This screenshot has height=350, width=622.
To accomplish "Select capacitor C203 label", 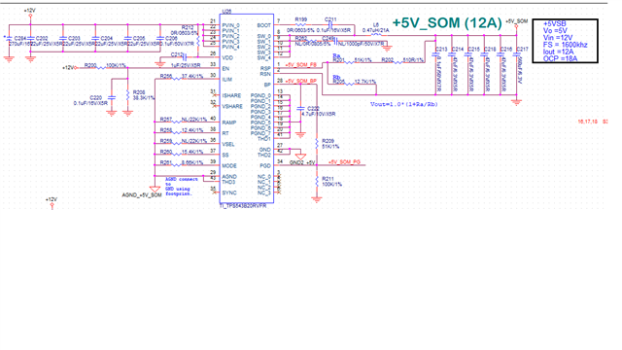I will pyautogui.click(x=74, y=39).
